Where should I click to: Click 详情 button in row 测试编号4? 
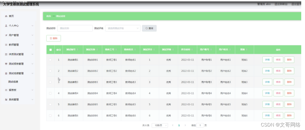(x=267, y=93)
